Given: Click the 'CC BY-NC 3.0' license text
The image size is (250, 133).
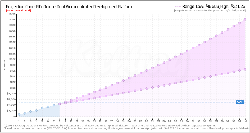Looking at the screenshot, I should tap(56, 128).
